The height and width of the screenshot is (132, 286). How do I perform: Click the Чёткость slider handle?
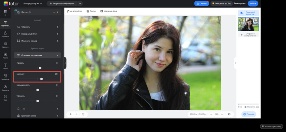click(x=37, y=101)
